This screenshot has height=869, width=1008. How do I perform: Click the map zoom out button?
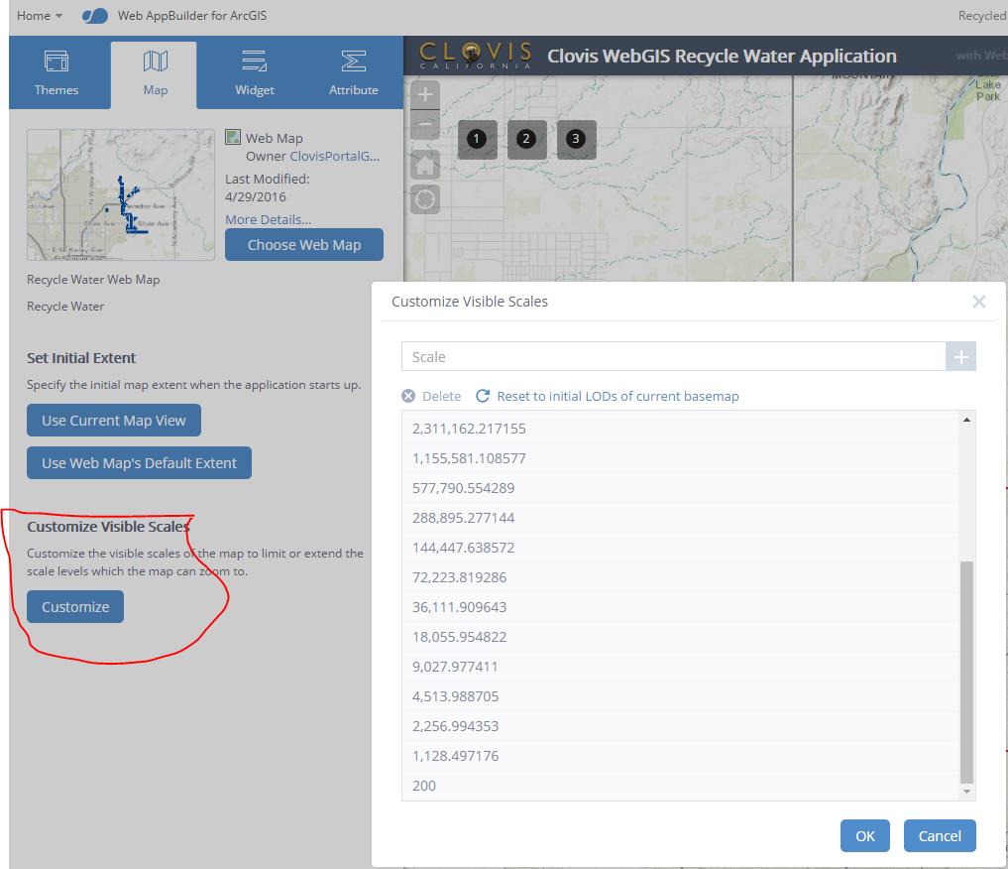[425, 124]
